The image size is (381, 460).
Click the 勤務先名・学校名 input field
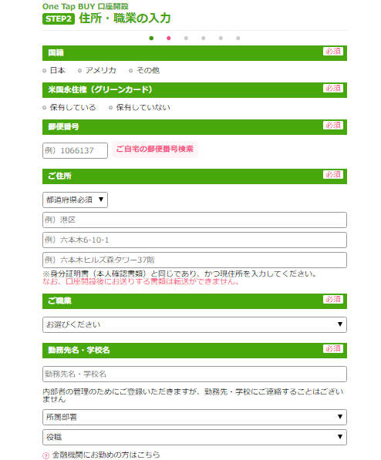(x=194, y=374)
